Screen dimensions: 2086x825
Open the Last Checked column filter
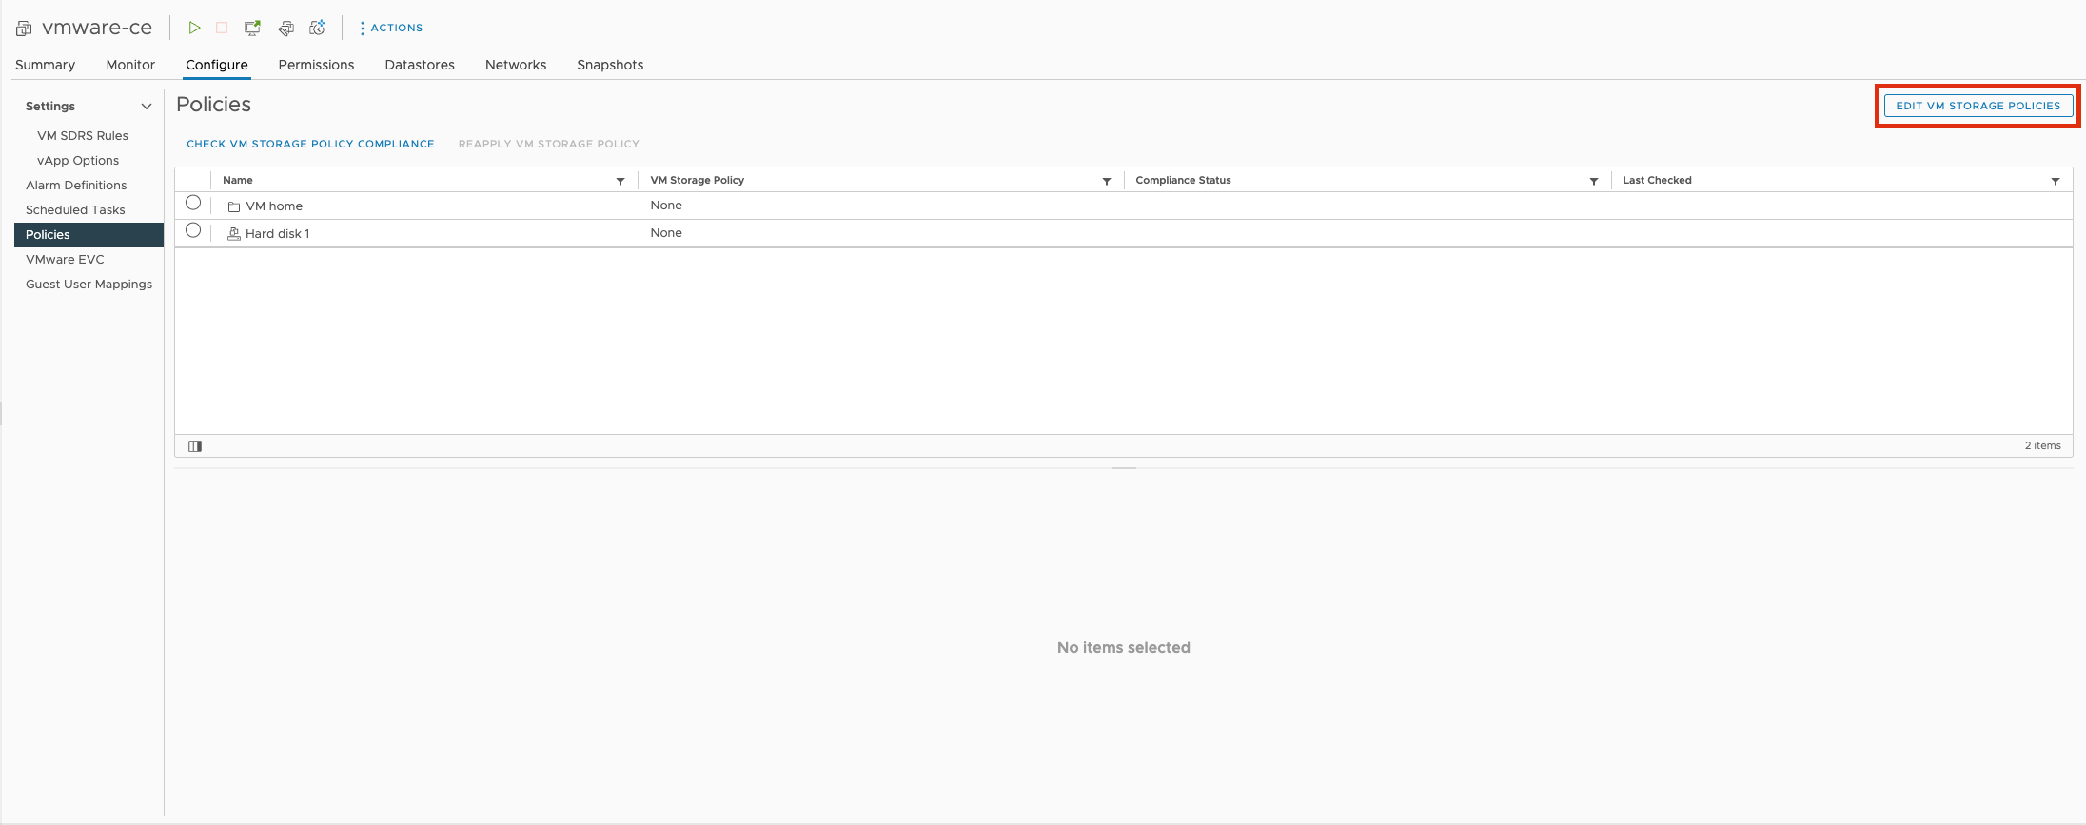point(2055,181)
